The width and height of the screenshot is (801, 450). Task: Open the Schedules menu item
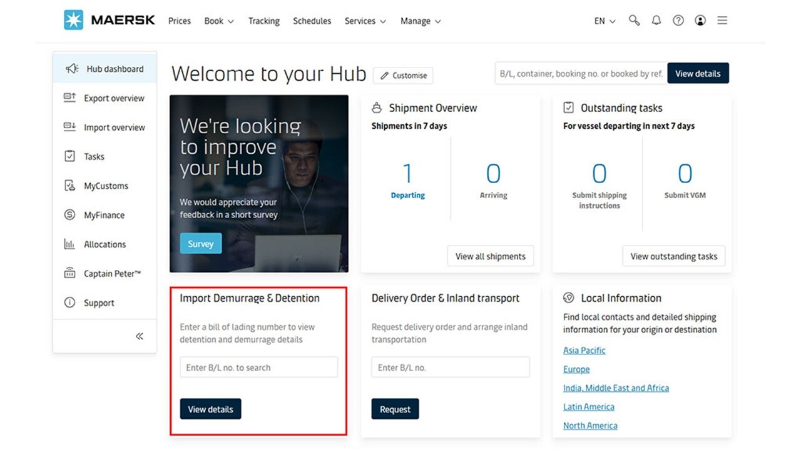(312, 21)
